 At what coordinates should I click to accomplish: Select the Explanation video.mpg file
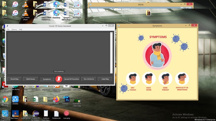pyautogui.click(x=77, y=103)
